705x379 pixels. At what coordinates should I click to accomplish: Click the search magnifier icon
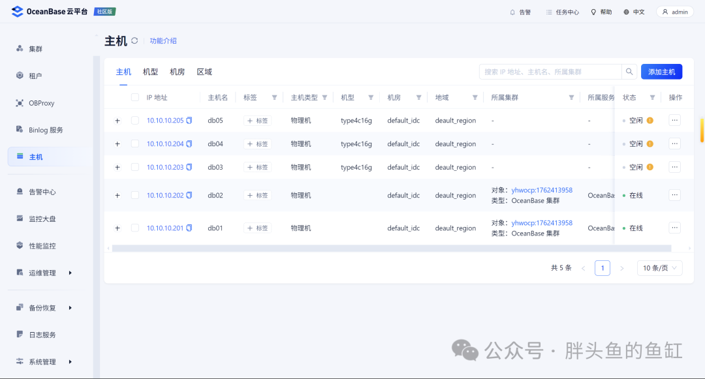tap(629, 71)
